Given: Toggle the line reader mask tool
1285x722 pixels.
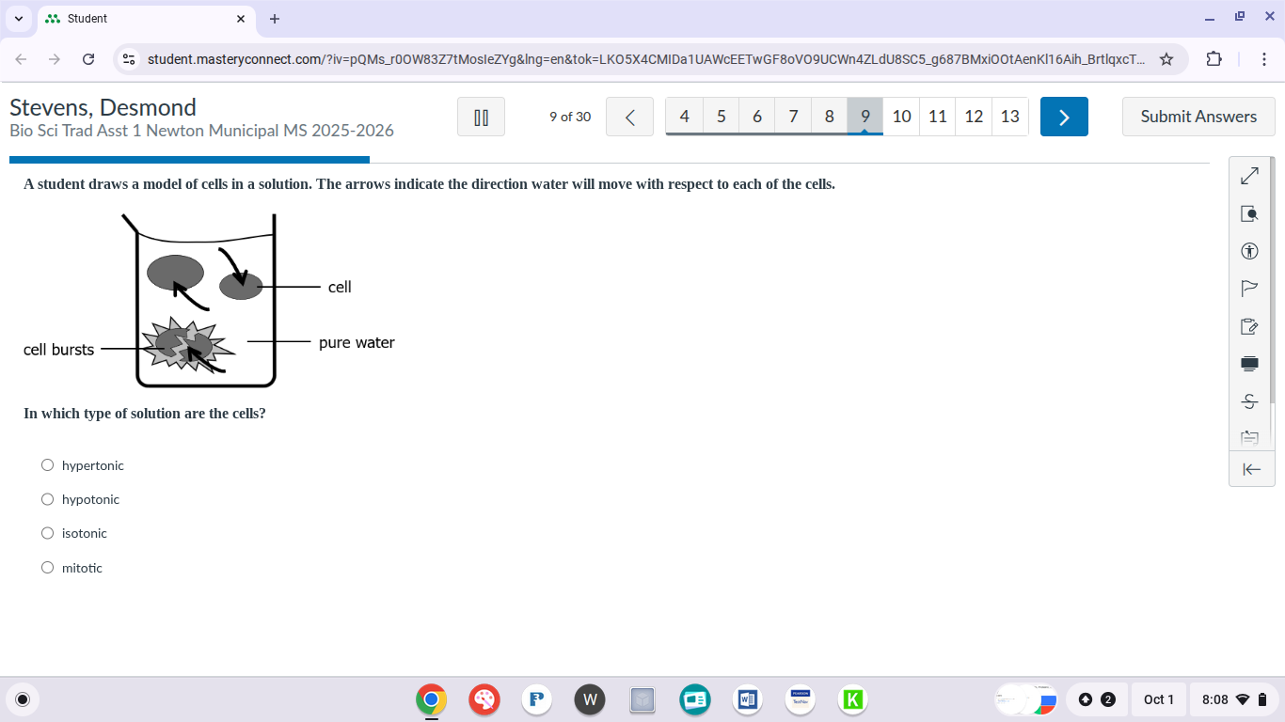Looking at the screenshot, I should coord(1249,364).
